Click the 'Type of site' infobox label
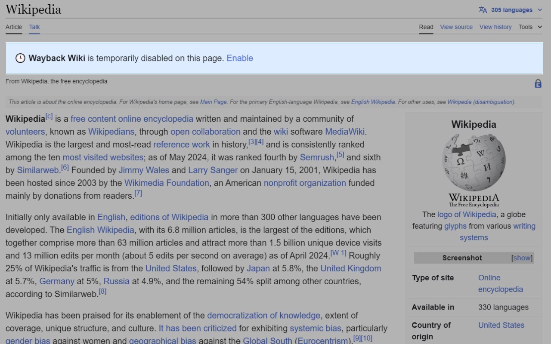This screenshot has width=551, height=344. coord(433,278)
